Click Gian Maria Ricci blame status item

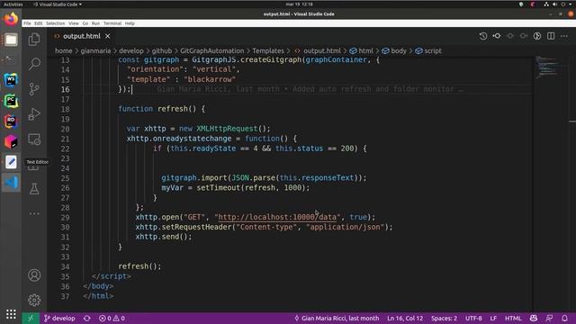337,318
